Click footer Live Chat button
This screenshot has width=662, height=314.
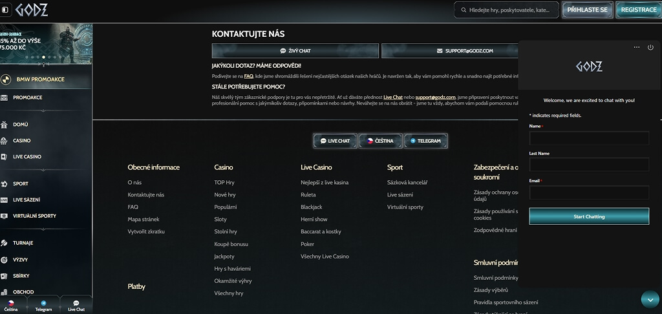pyautogui.click(x=336, y=141)
